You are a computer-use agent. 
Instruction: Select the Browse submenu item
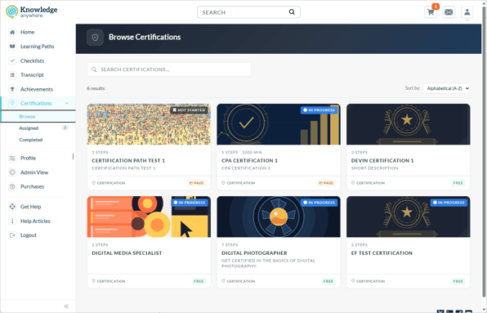(x=27, y=116)
